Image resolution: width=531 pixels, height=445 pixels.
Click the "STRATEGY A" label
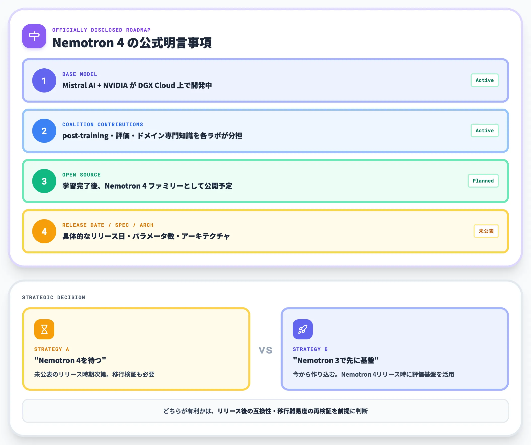52,349
